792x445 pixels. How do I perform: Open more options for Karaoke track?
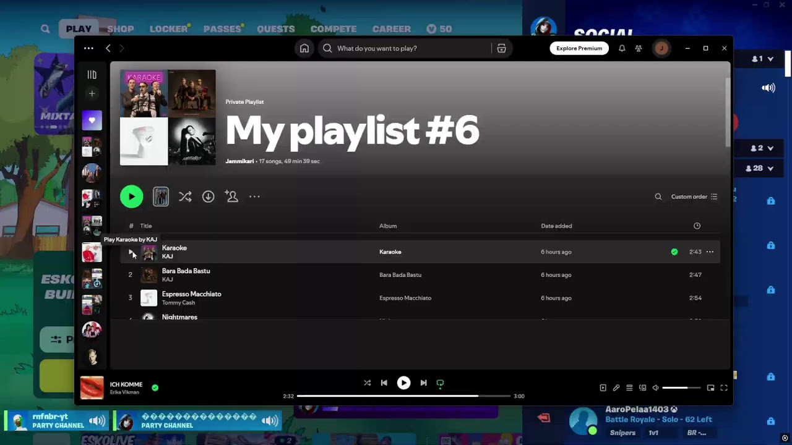pos(710,252)
